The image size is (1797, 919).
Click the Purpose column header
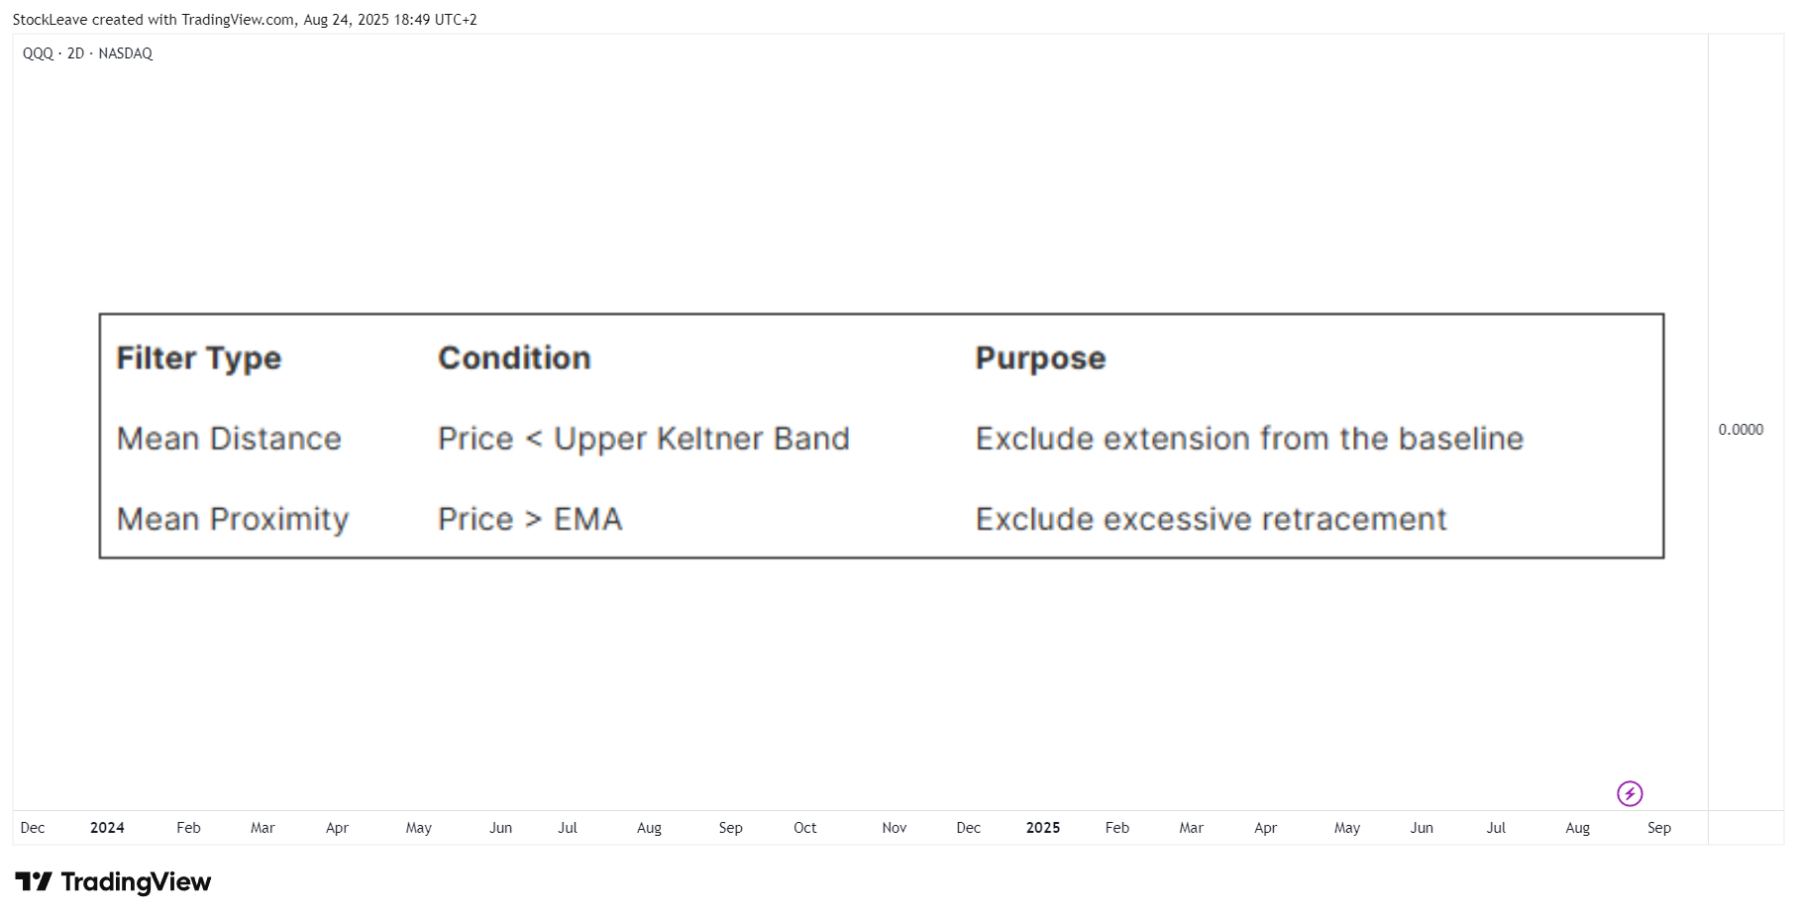coord(1040,357)
